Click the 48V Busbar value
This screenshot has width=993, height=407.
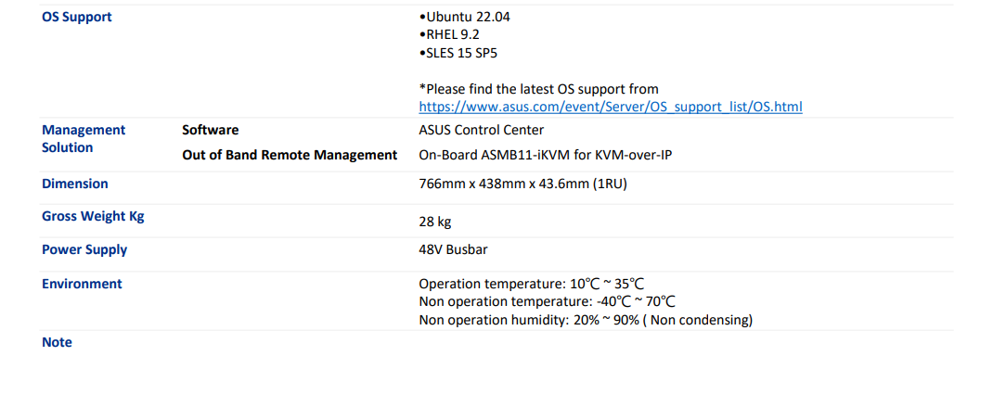click(x=453, y=249)
